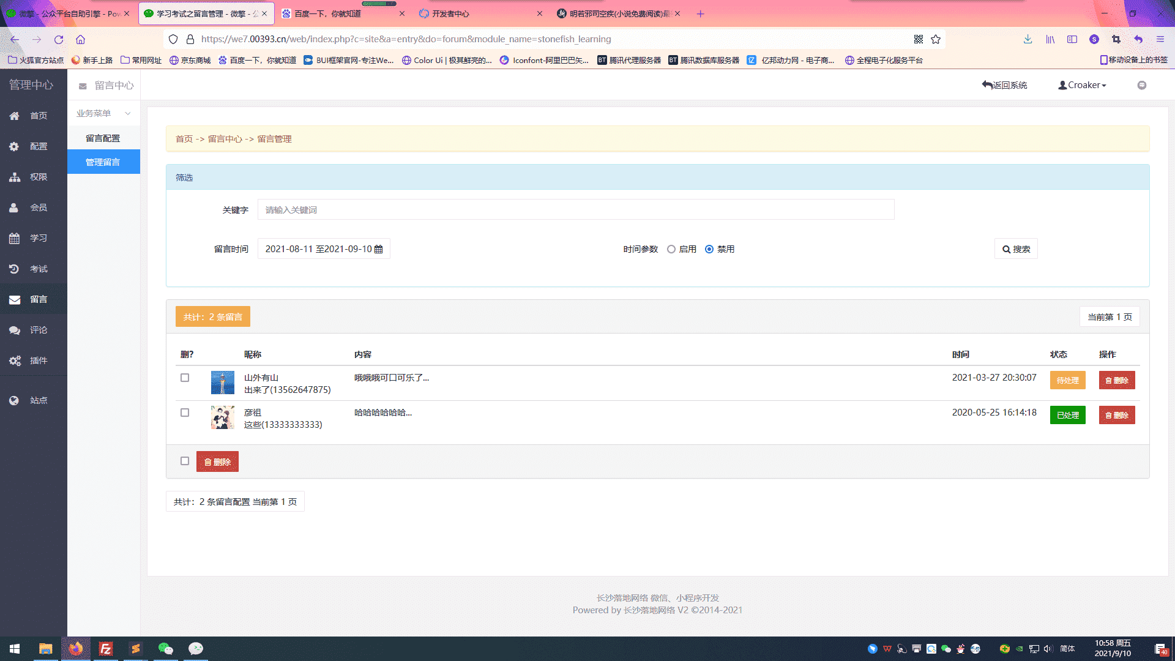Click 返回系统 return link

pos(1005,85)
